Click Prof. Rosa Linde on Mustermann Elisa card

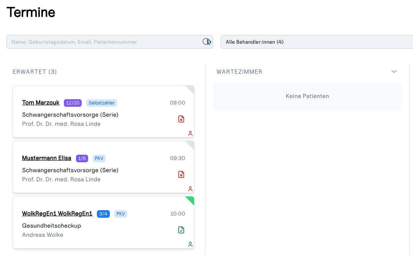[x=62, y=179]
